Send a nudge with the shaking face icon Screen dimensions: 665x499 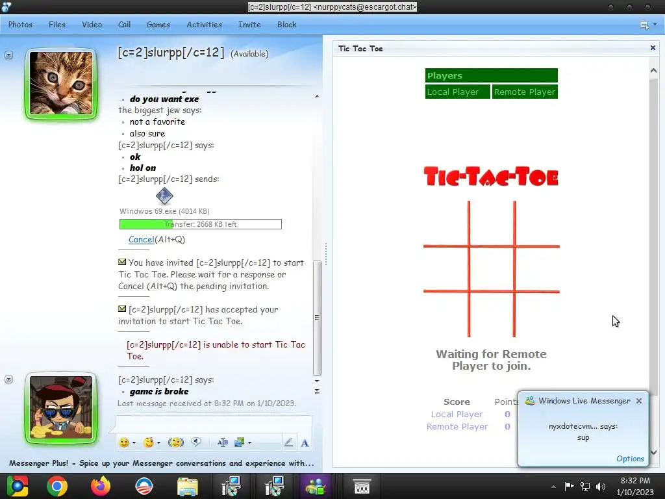(x=176, y=442)
